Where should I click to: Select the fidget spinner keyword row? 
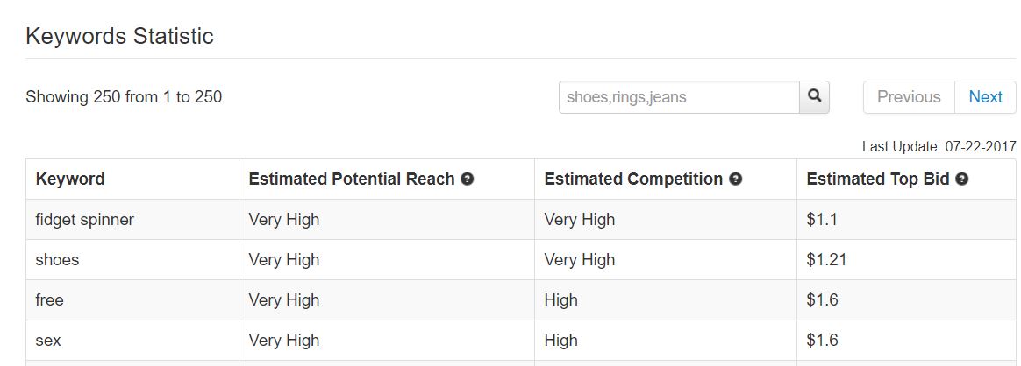(x=521, y=220)
